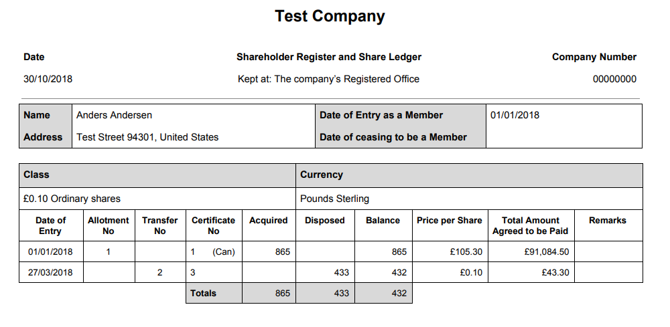This screenshot has height=327, width=670.
Task: Click the Certificate No column header
Action: pos(214,225)
